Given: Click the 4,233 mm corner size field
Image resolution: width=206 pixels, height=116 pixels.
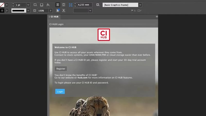Looking at the screenshot, I should pos(84,5).
